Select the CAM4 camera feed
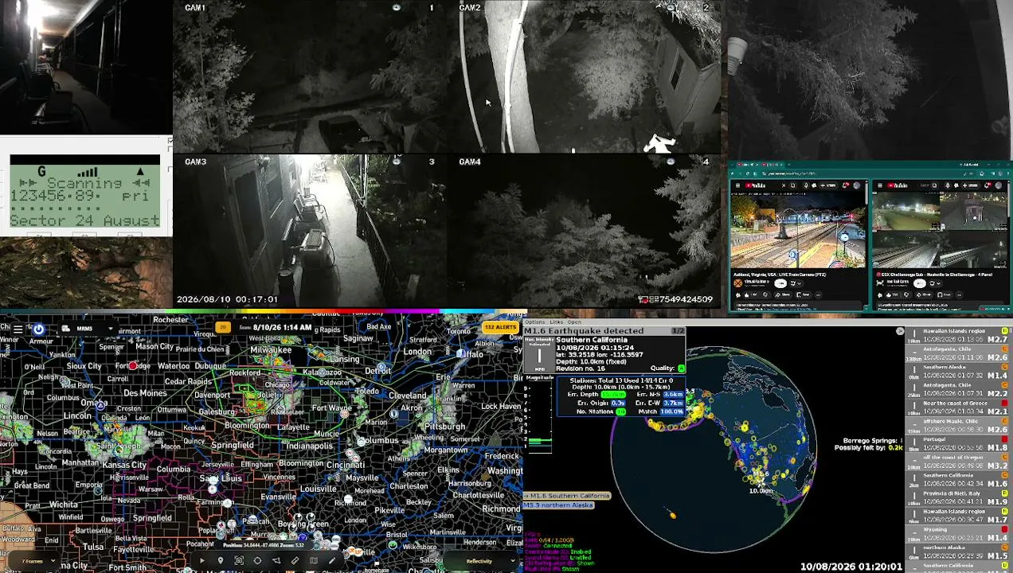Viewport: 1013px width, 573px height. tap(585, 231)
